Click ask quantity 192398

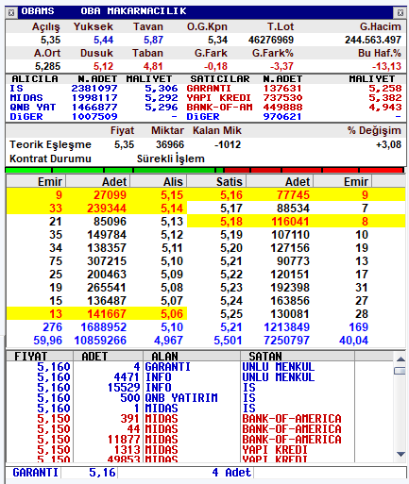tap(290, 288)
